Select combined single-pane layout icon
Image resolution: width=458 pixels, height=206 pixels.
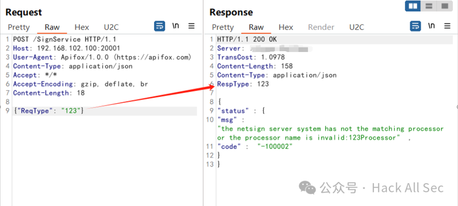coord(444,6)
